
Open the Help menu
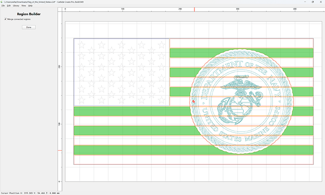pyautogui.click(x=30, y=6)
